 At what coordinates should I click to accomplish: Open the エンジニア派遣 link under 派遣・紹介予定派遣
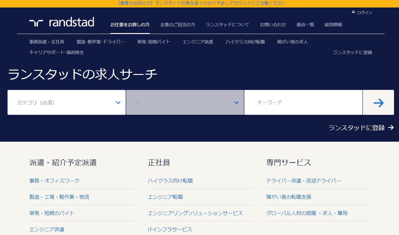pos(47,229)
